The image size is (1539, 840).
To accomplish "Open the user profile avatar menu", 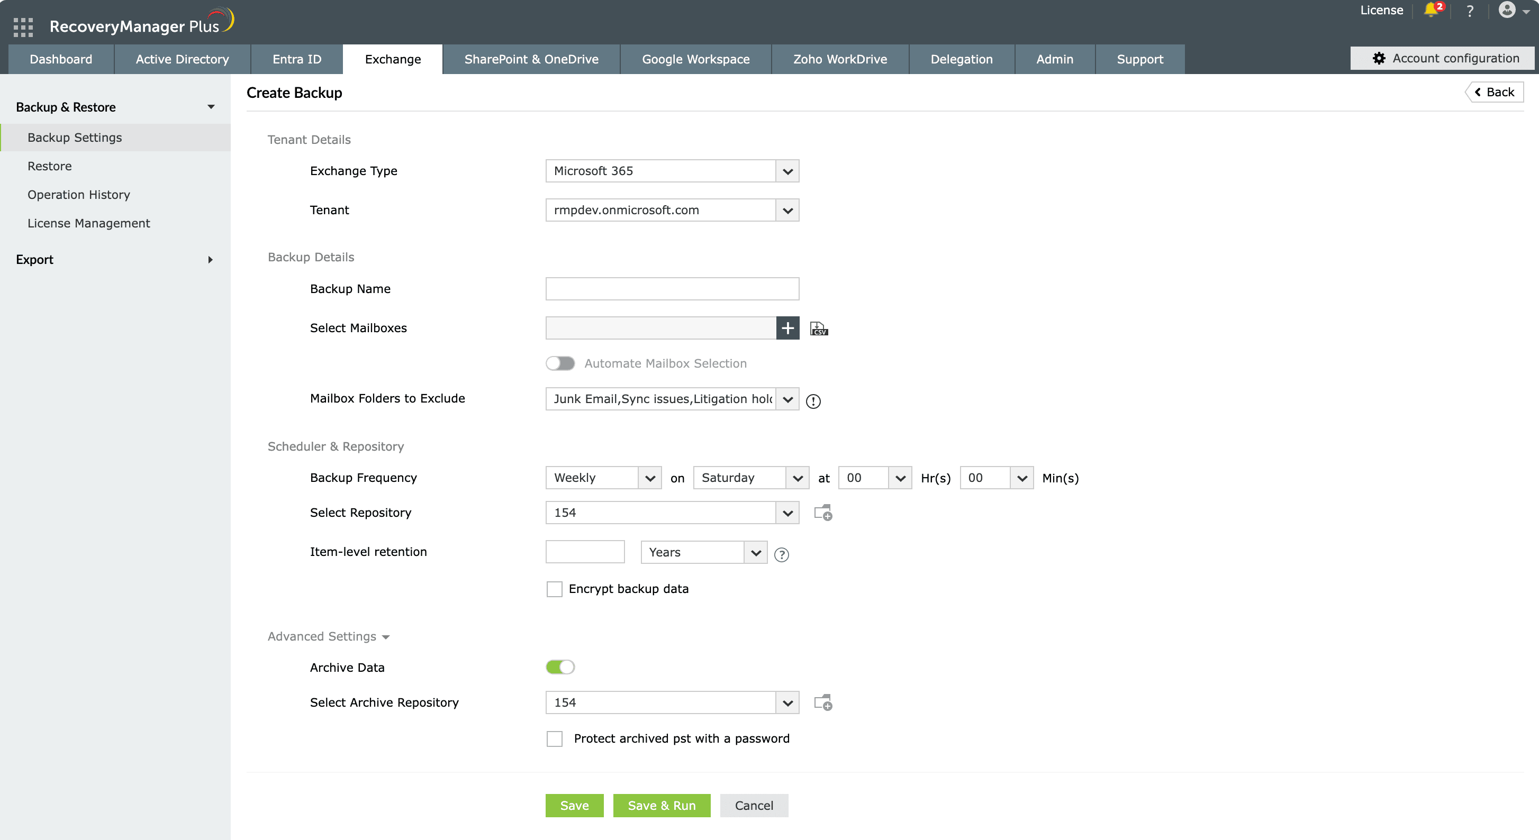I will pyautogui.click(x=1507, y=10).
